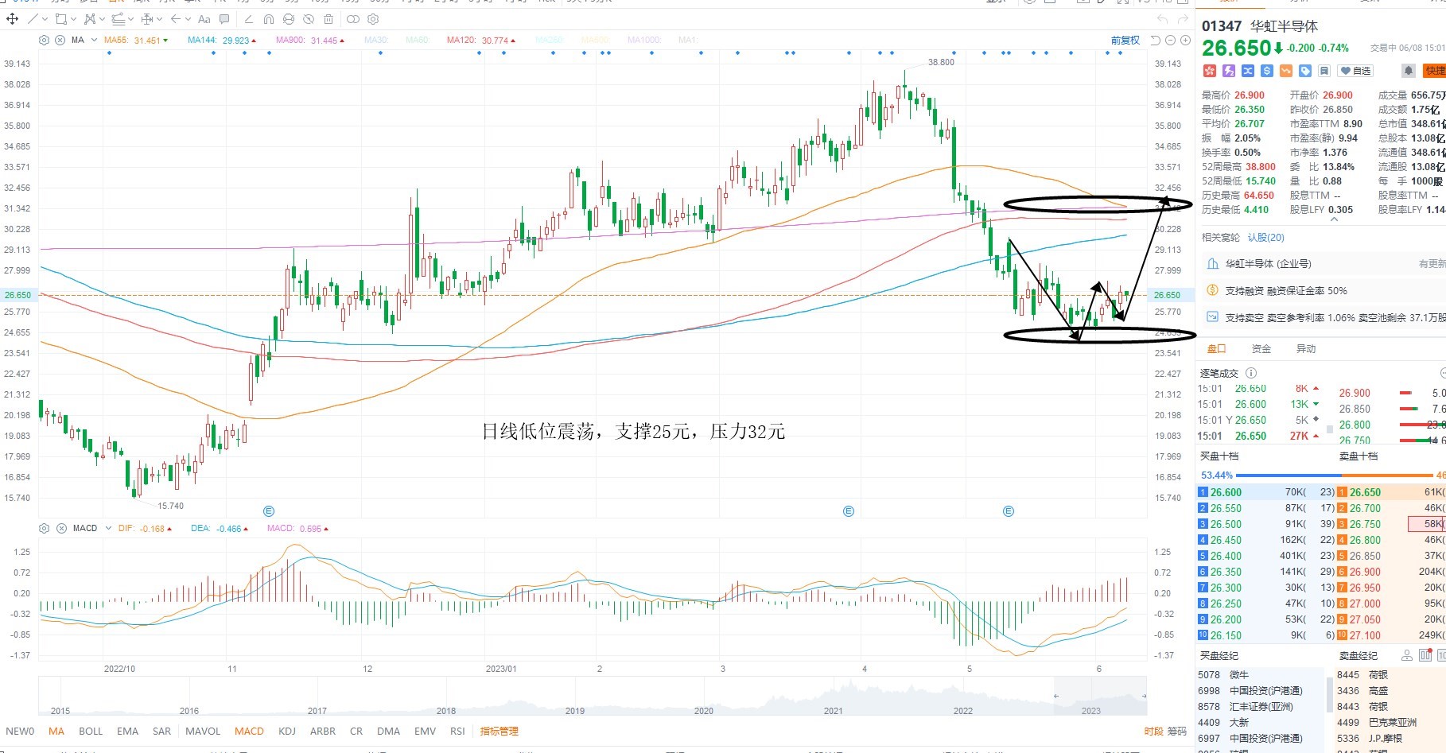
Task: Hide drawings using the crossed-eye icon
Action: [x=309, y=19]
